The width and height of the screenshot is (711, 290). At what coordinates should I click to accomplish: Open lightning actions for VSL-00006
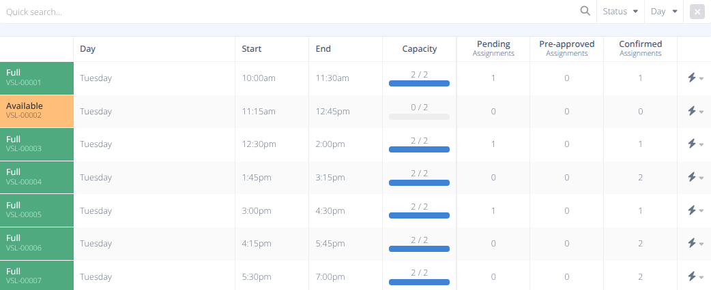[695, 244]
